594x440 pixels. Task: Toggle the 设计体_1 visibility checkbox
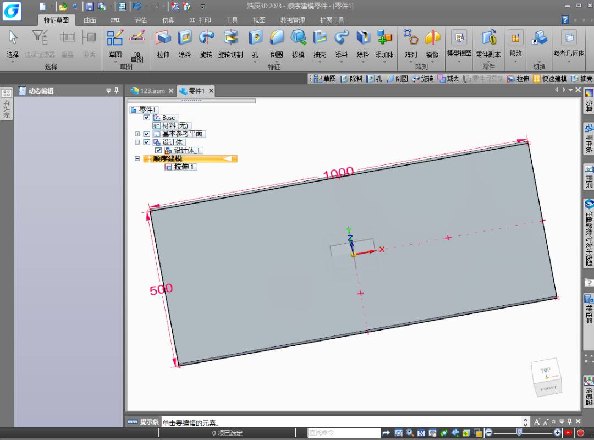pyautogui.click(x=158, y=151)
